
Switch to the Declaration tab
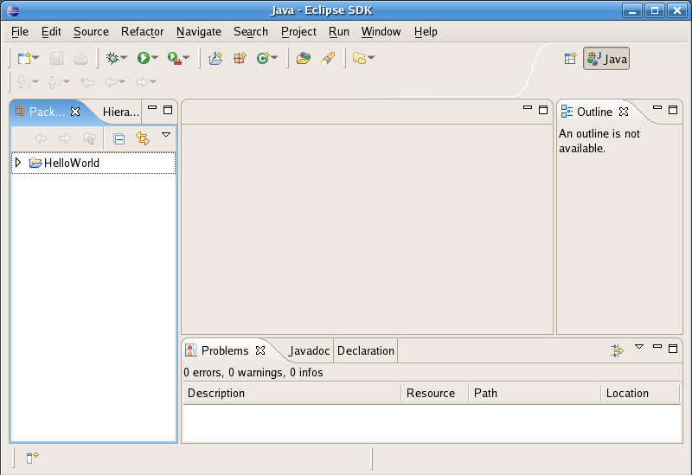click(365, 350)
